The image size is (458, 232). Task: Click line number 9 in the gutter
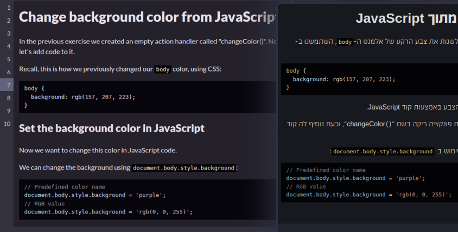pyautogui.click(x=9, y=111)
